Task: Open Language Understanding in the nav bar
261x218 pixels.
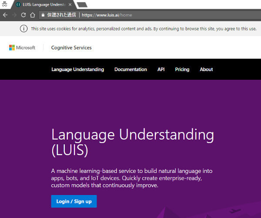Action: pyautogui.click(x=77, y=69)
